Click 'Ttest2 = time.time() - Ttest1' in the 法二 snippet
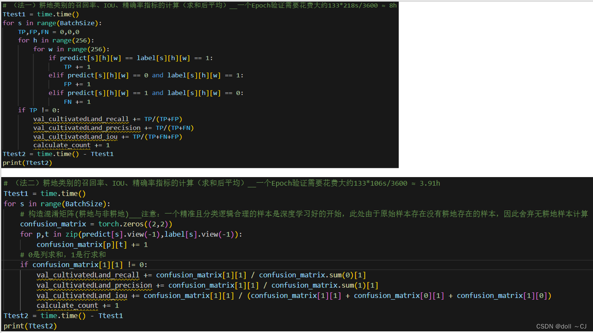 [63, 316]
